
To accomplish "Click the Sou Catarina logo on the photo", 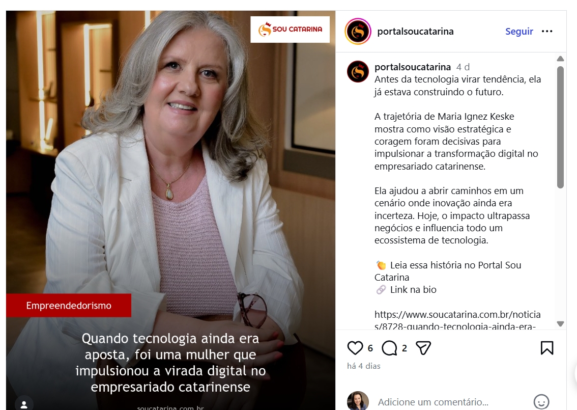I will 290,30.
